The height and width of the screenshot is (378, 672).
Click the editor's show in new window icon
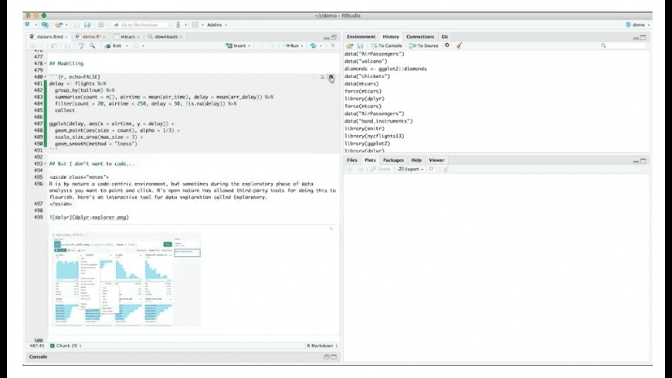click(53, 46)
